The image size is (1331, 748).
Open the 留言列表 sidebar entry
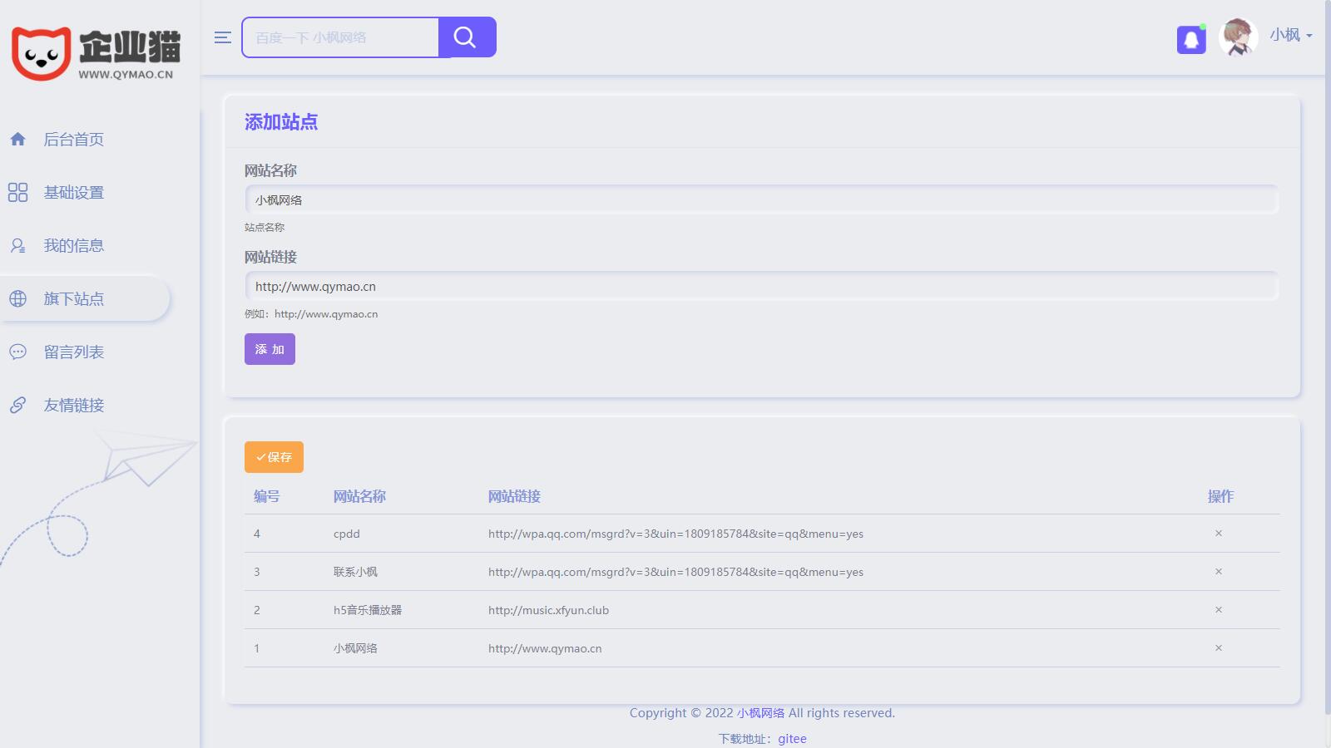pos(73,352)
